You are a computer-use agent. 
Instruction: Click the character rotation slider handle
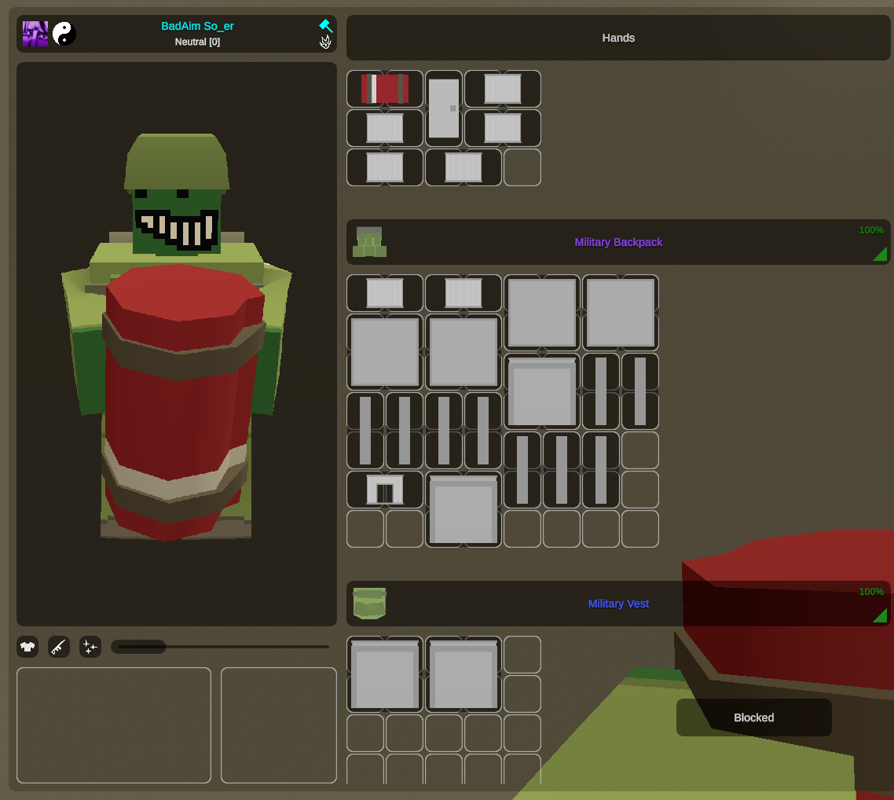[139, 647]
